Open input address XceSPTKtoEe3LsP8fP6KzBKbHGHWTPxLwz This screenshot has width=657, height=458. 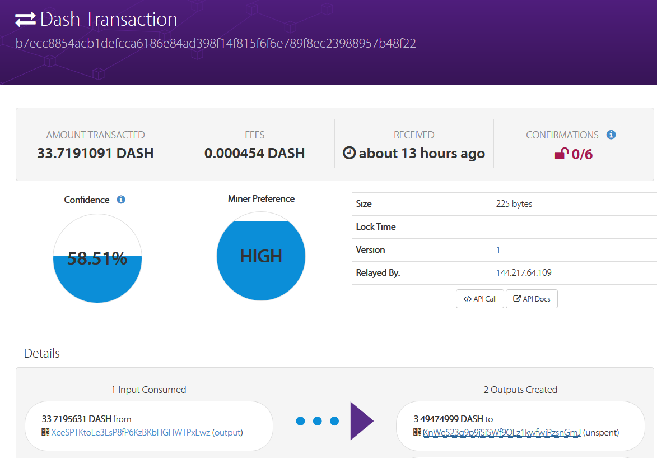(x=131, y=432)
